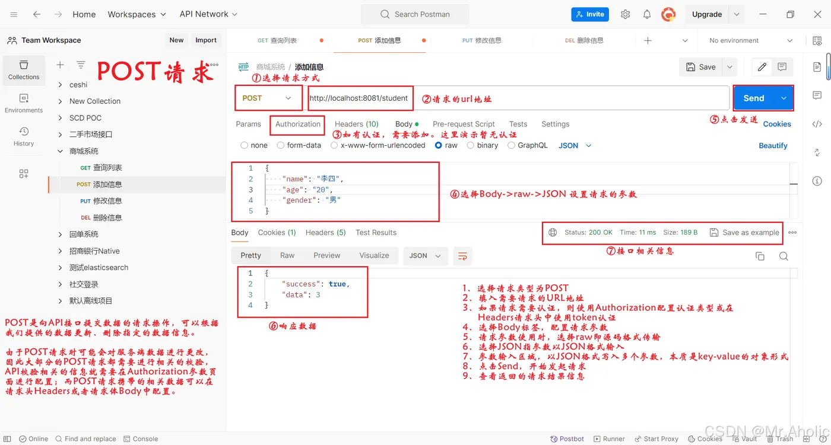Open environment quick look icon
831x445 pixels.
[817, 40]
